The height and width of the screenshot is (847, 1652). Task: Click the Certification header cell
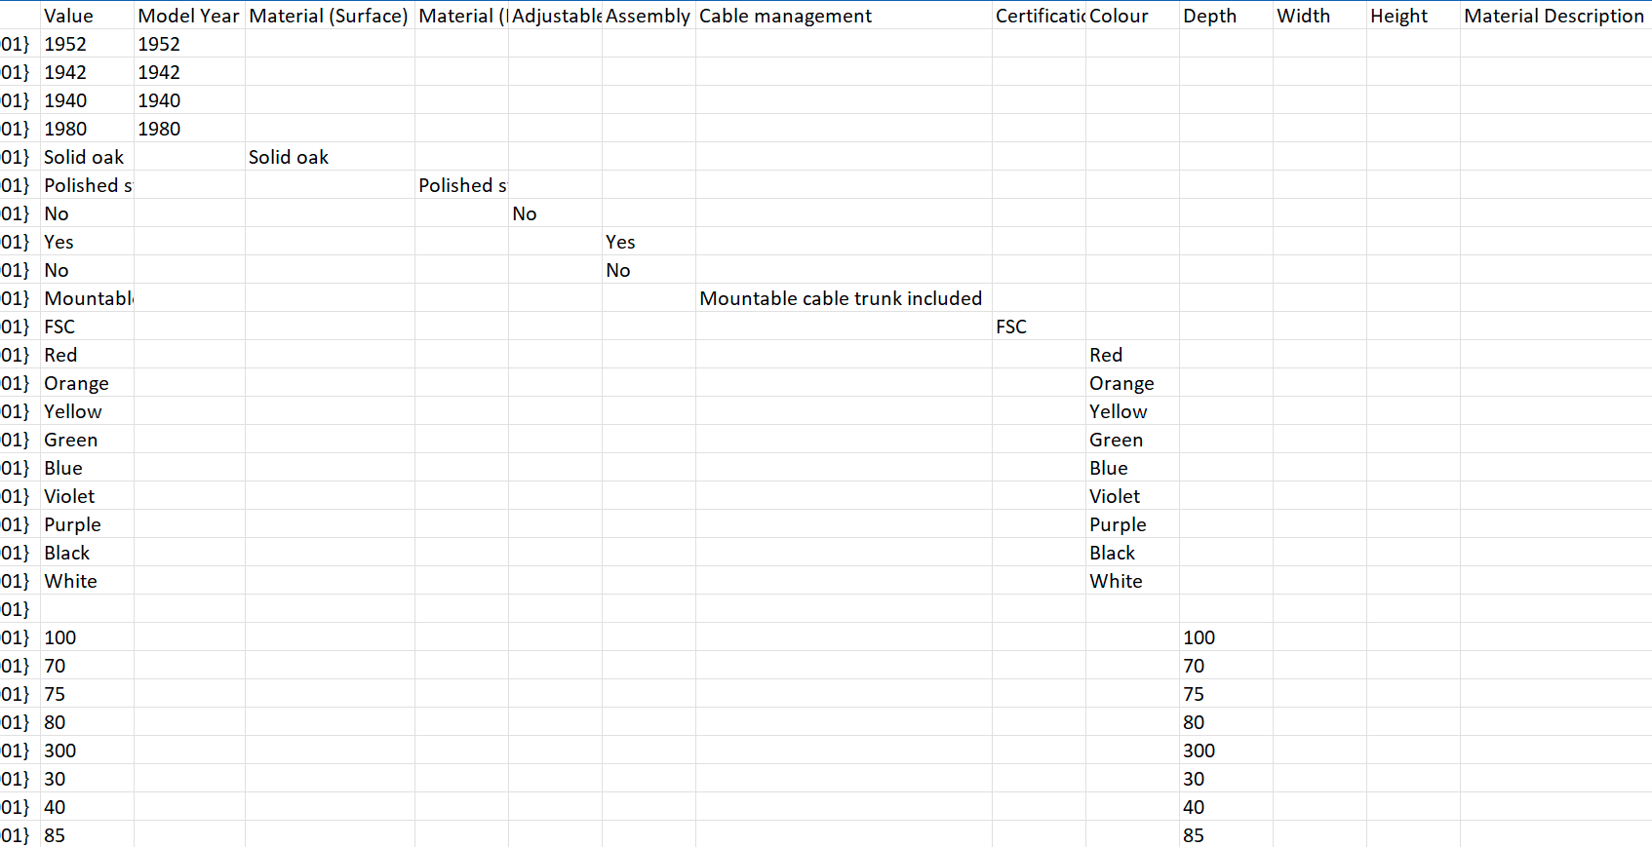pos(1039,16)
